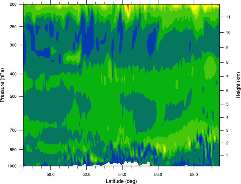The width and height of the screenshot is (241, 184).
Task: Click the Latitude (deg) axis title
Action: [x=121, y=181]
